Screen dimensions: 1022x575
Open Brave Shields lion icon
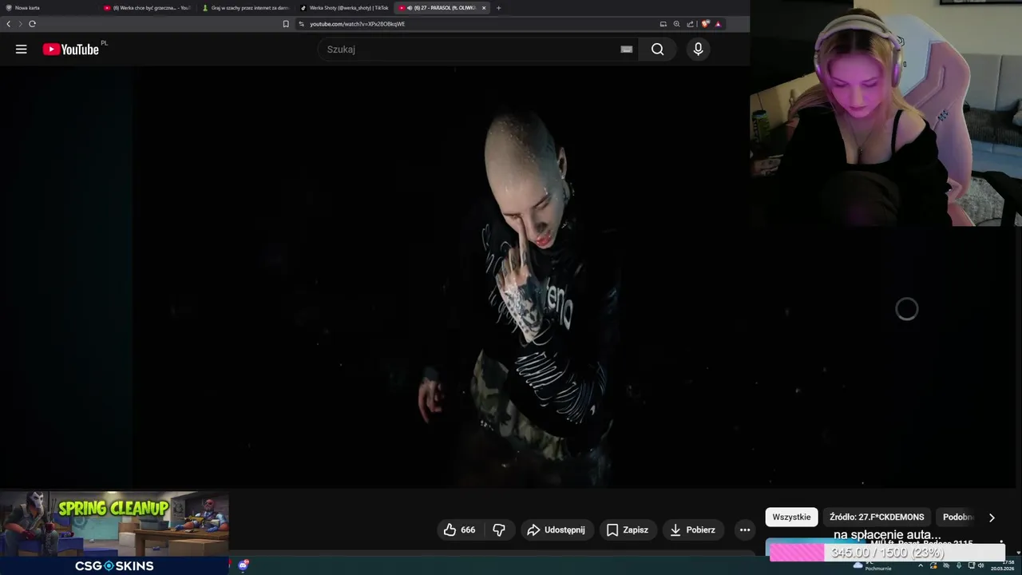[705, 24]
